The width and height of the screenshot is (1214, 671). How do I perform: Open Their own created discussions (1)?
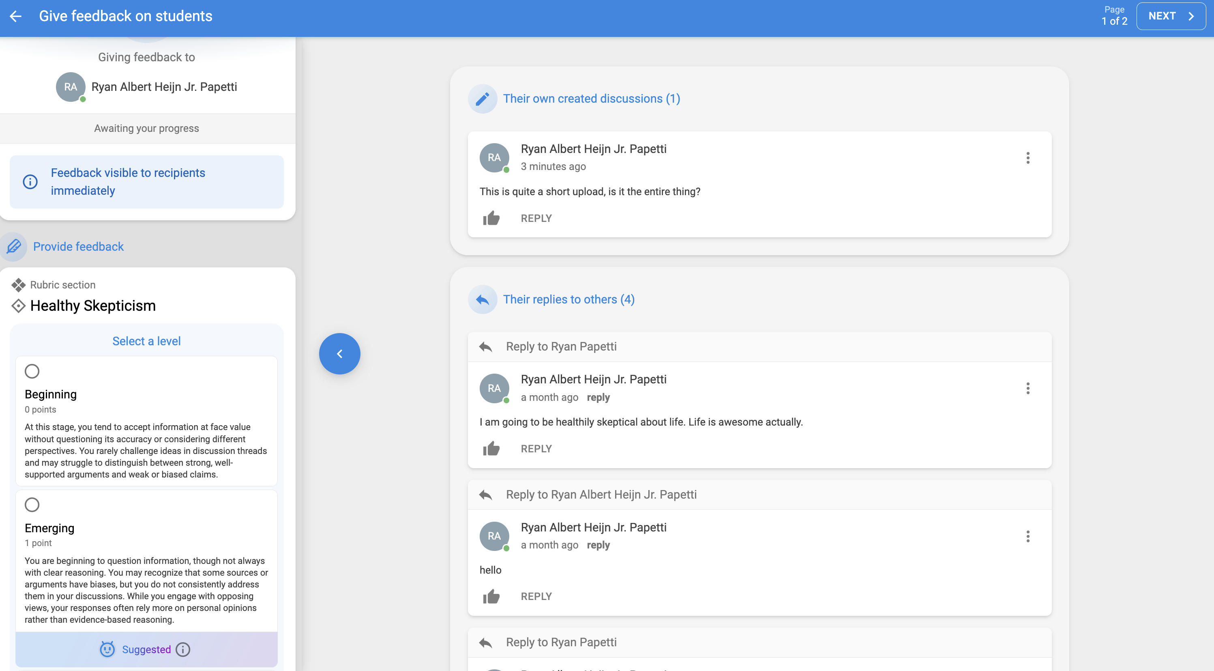(x=592, y=99)
